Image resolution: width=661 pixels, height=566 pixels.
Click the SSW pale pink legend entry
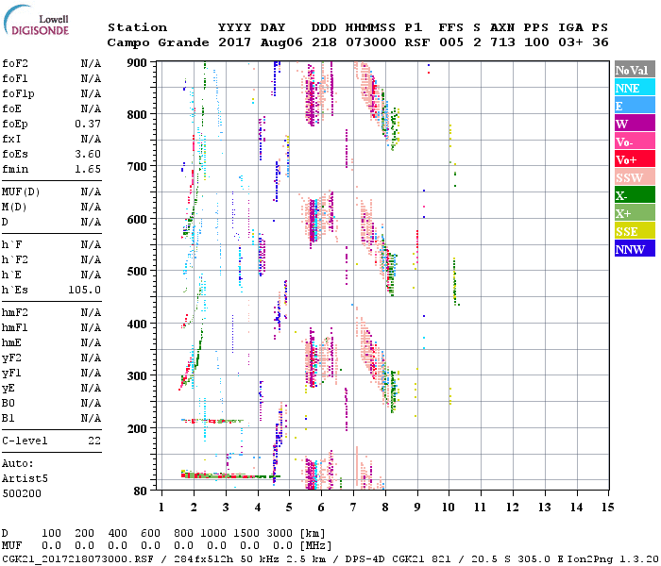tap(634, 177)
